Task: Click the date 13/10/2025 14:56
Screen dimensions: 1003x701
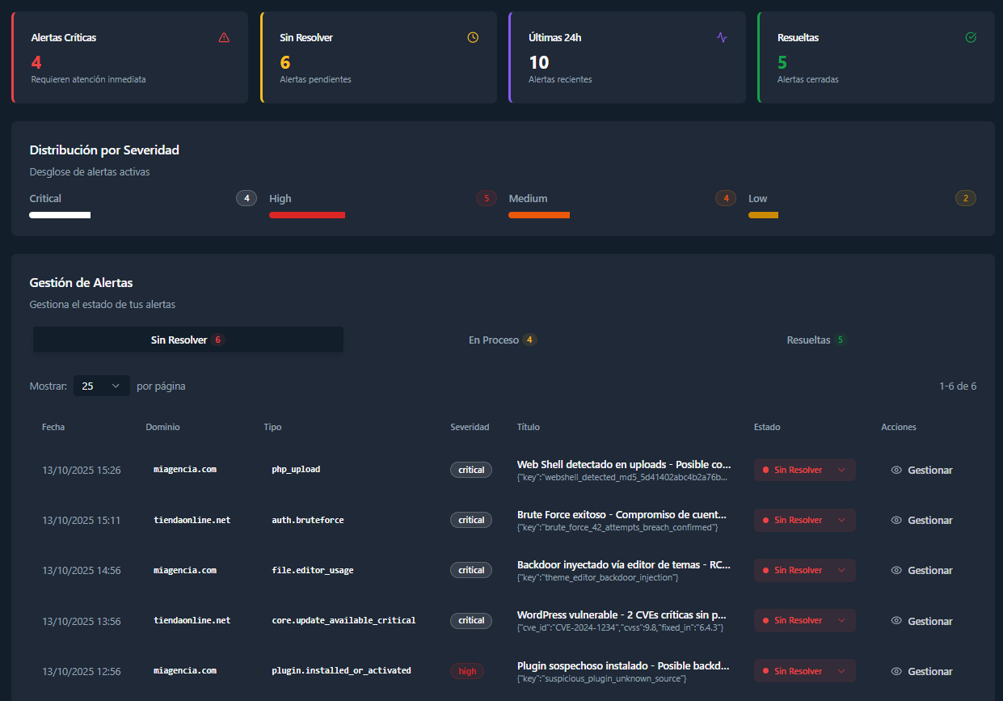Action: [x=82, y=570]
